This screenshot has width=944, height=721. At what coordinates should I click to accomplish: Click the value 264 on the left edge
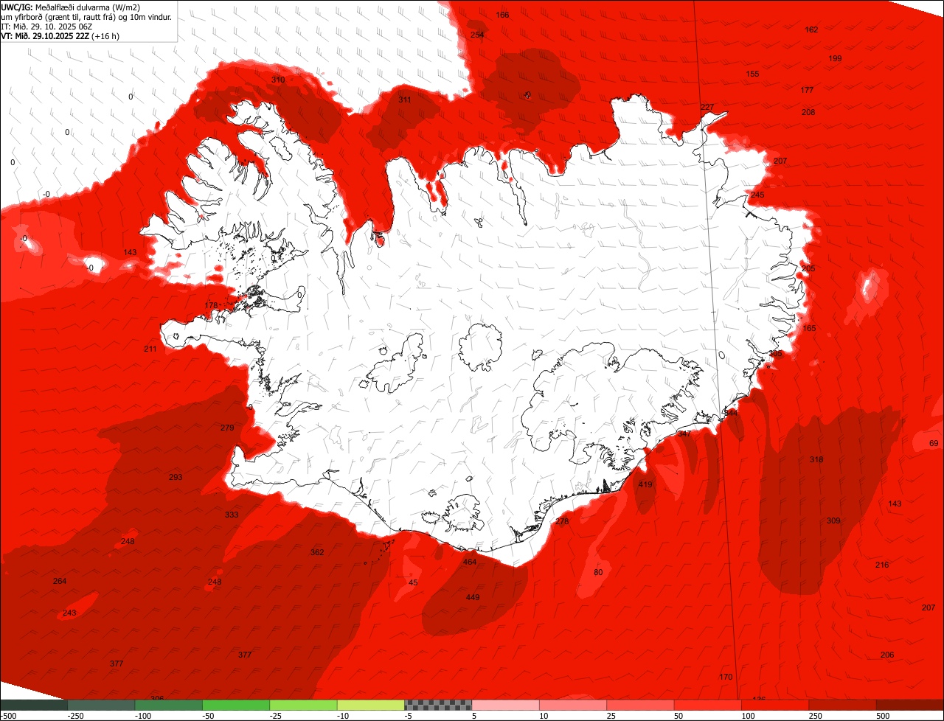(60, 581)
